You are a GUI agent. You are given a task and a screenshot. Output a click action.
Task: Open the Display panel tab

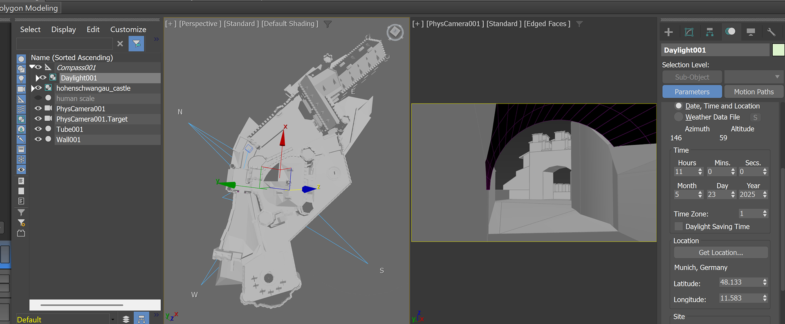click(751, 32)
